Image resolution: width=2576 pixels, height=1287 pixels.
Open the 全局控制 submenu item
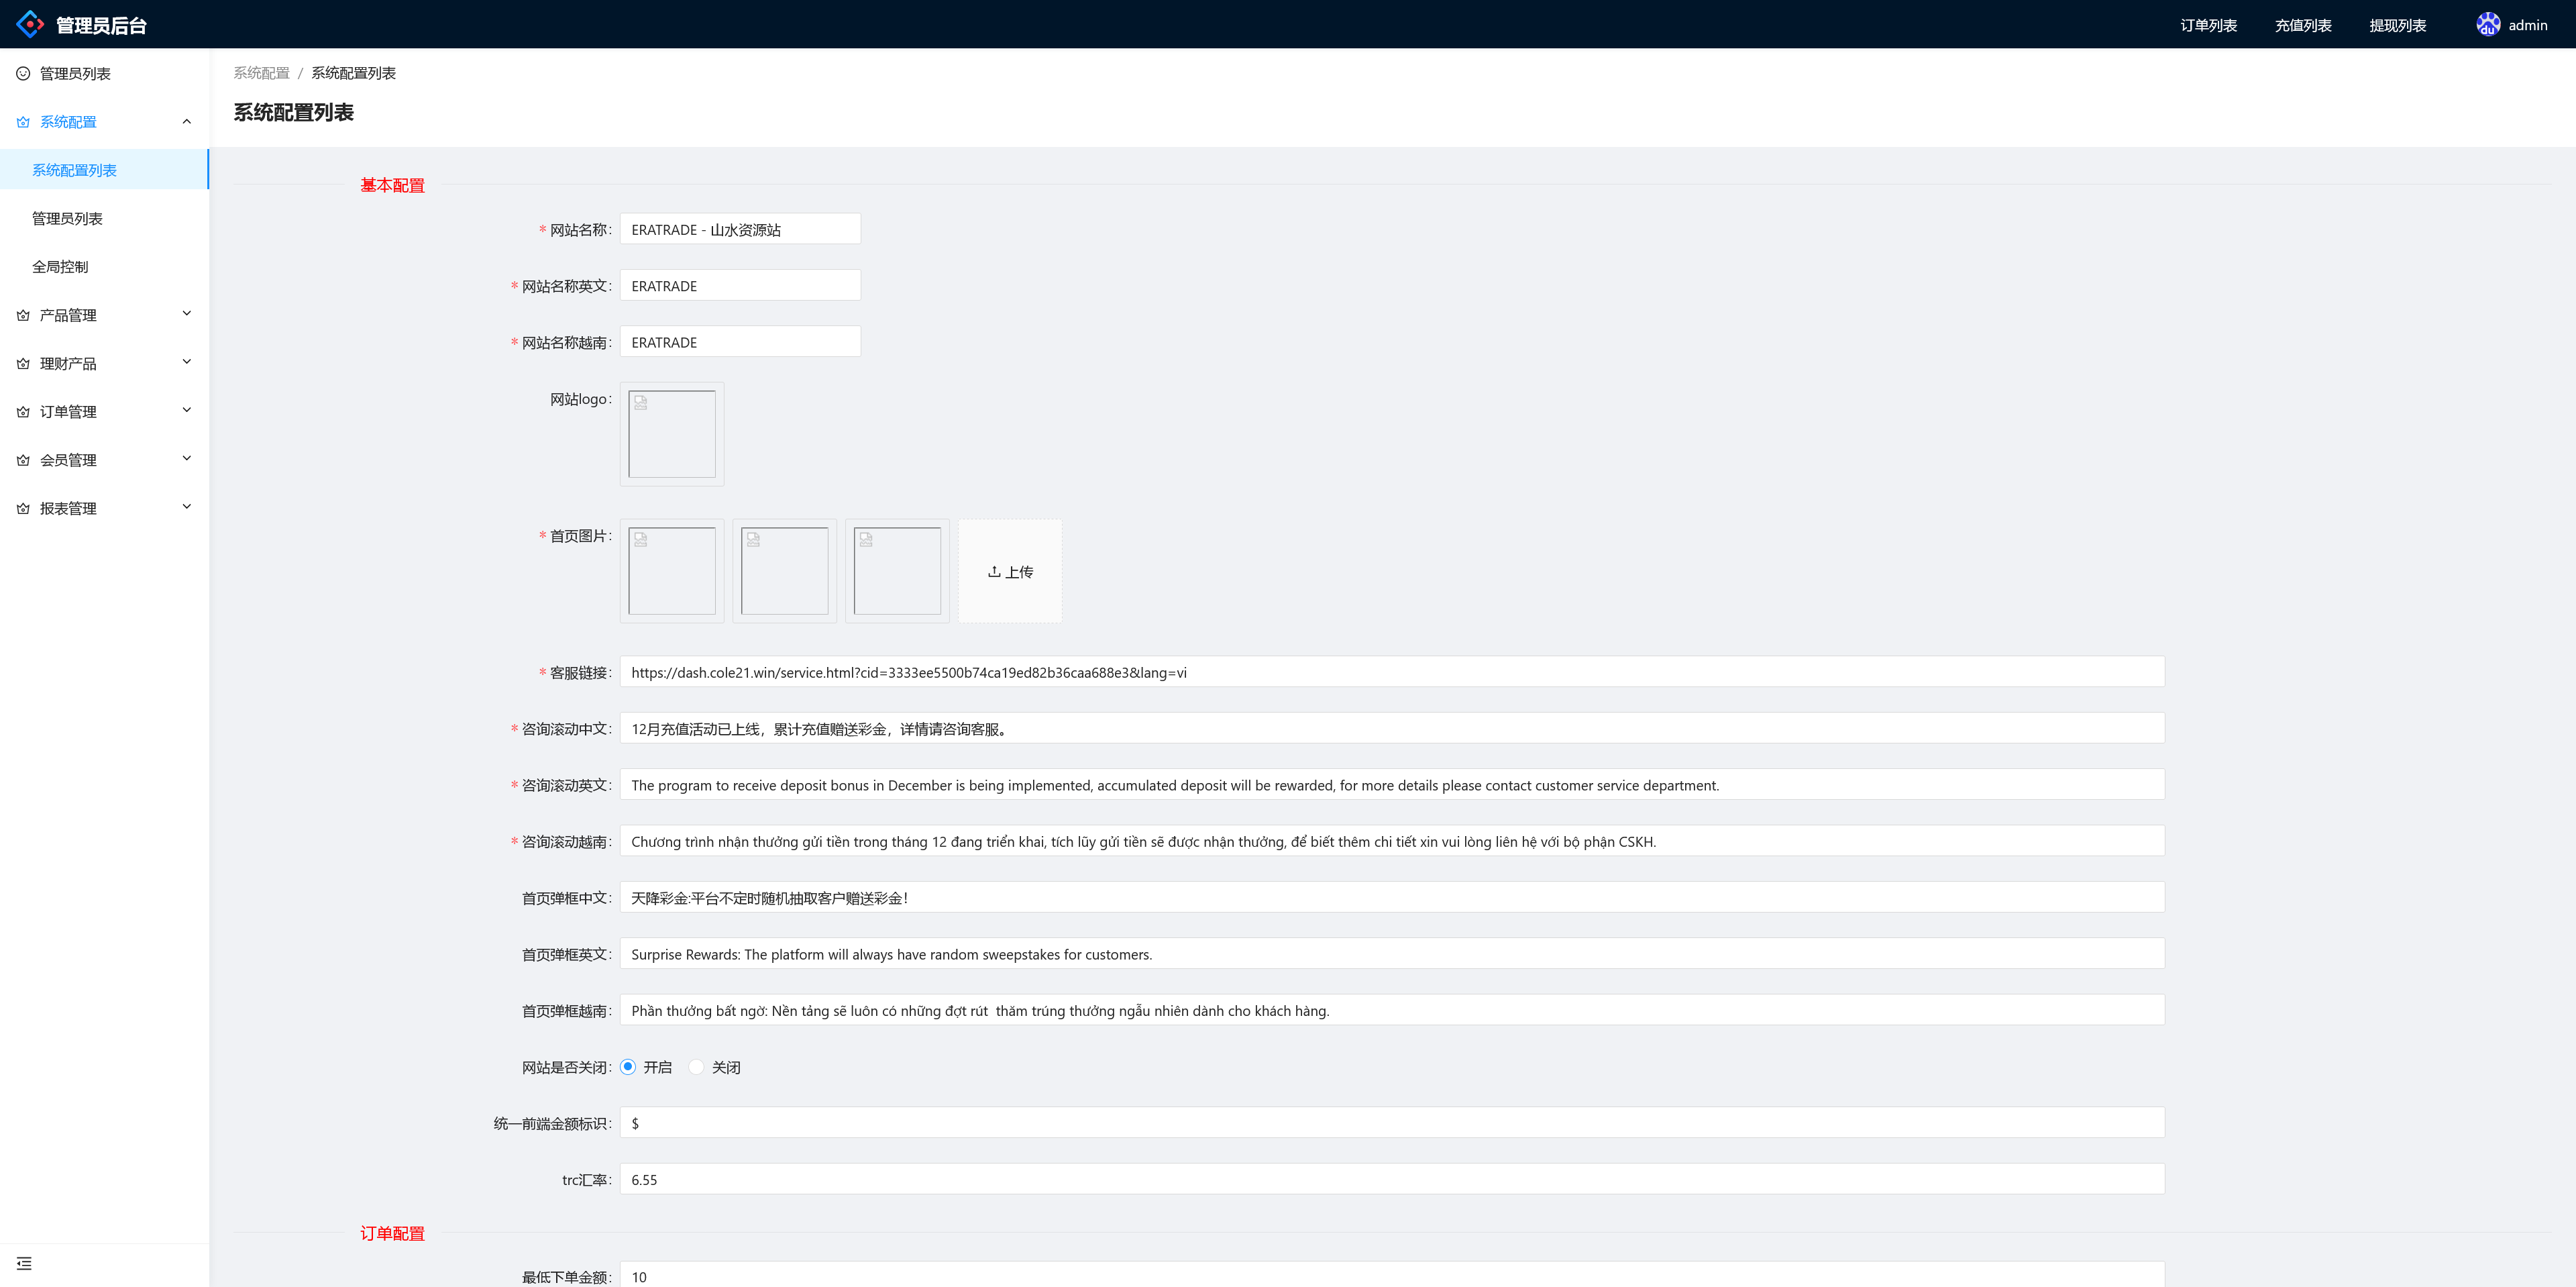tap(60, 267)
